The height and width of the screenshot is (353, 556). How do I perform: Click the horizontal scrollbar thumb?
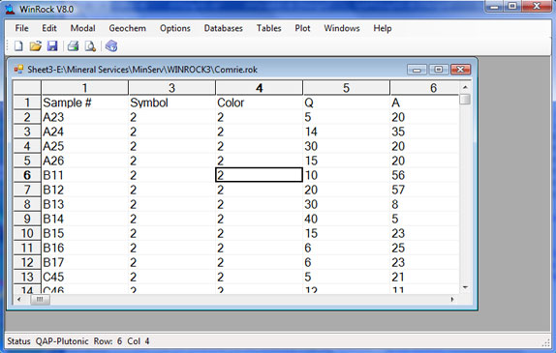[x=40, y=300]
